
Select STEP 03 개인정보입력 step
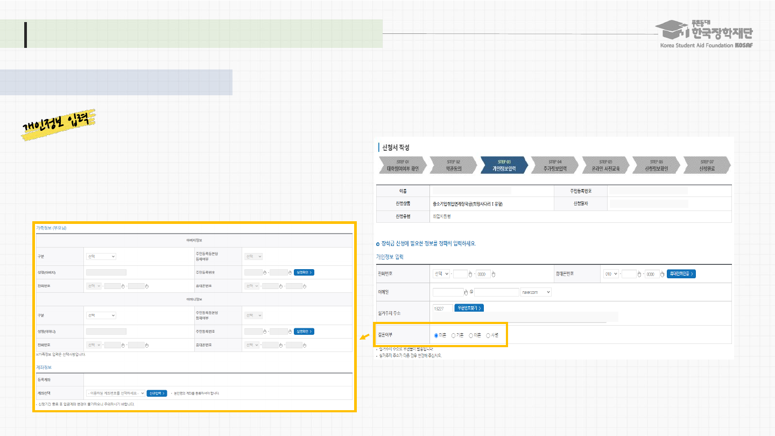[504, 165]
